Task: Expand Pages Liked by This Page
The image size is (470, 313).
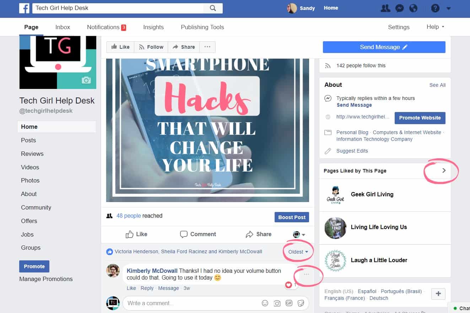Action: (444, 171)
